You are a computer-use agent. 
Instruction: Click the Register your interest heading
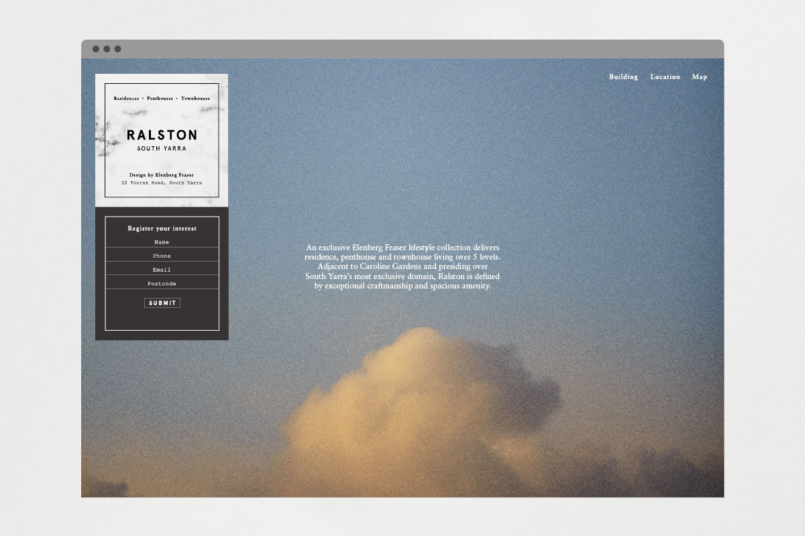coord(162,229)
